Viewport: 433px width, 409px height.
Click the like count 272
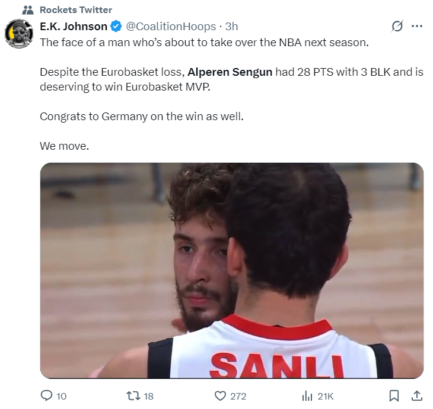click(238, 397)
